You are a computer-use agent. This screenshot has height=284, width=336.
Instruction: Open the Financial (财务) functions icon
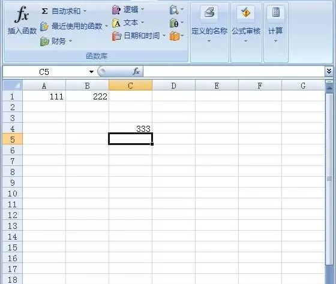44,41
